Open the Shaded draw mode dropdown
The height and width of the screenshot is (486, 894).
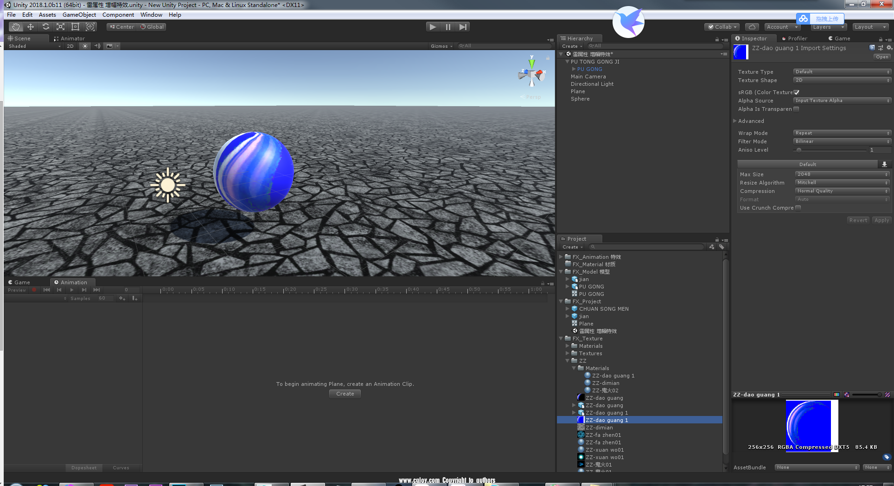point(35,46)
